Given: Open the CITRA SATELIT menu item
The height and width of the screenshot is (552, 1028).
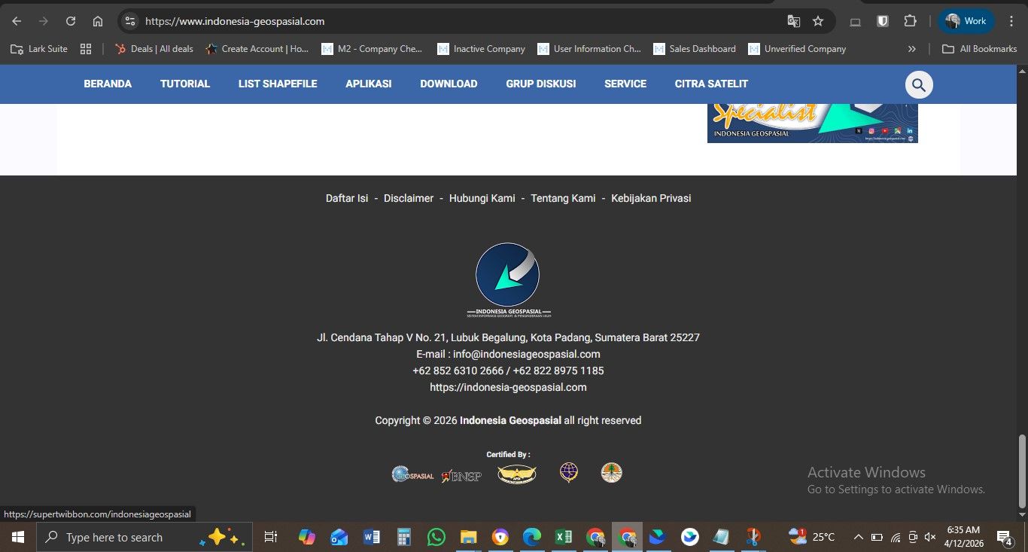Looking at the screenshot, I should (711, 84).
